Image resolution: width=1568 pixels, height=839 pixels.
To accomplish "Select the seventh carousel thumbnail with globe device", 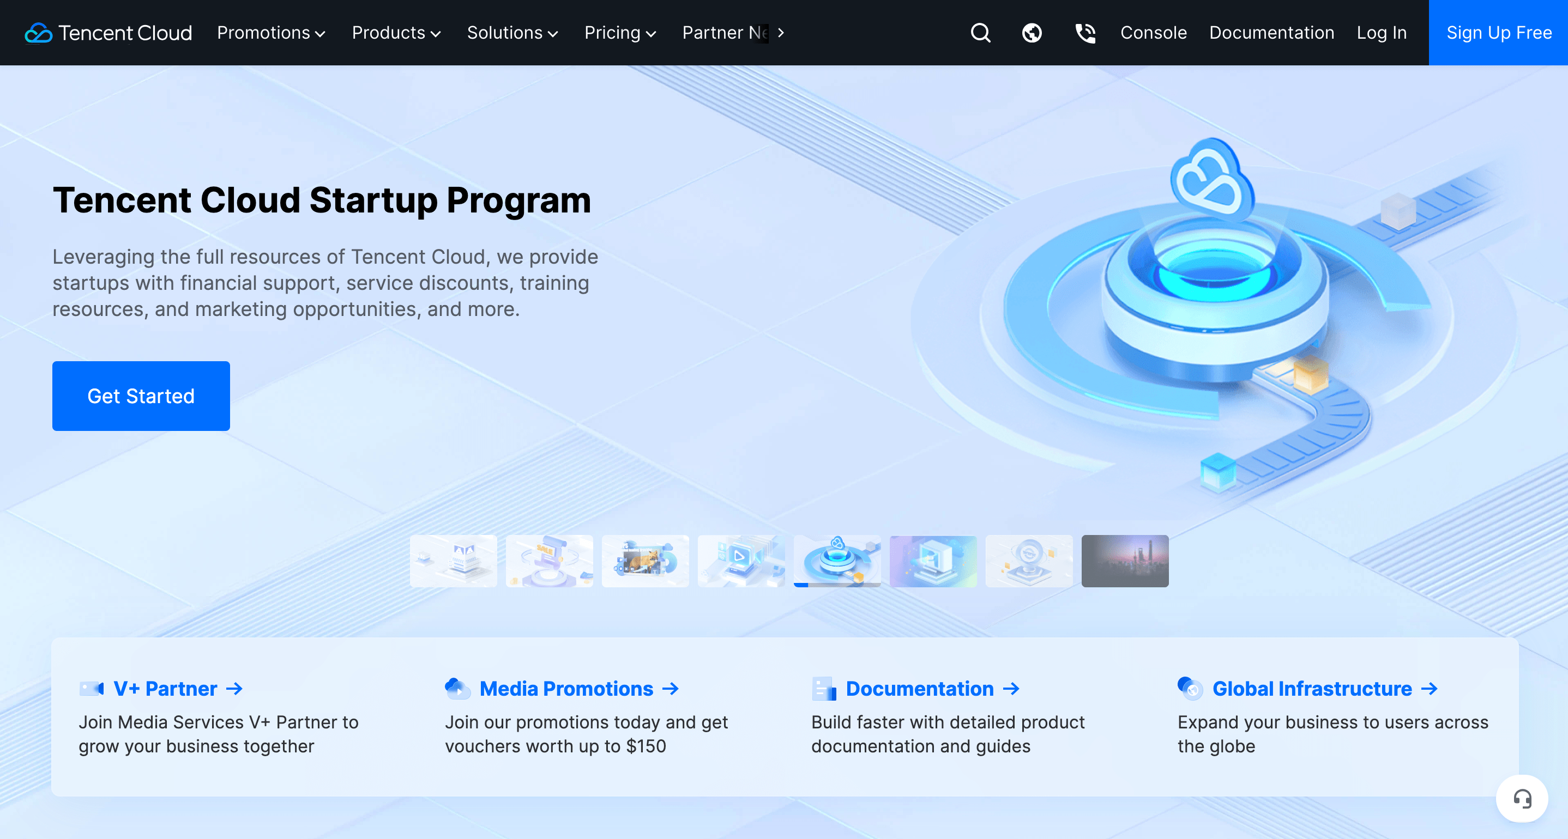I will coord(1029,561).
